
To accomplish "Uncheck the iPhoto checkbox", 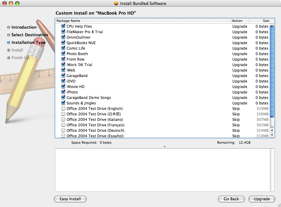I will coord(63,92).
